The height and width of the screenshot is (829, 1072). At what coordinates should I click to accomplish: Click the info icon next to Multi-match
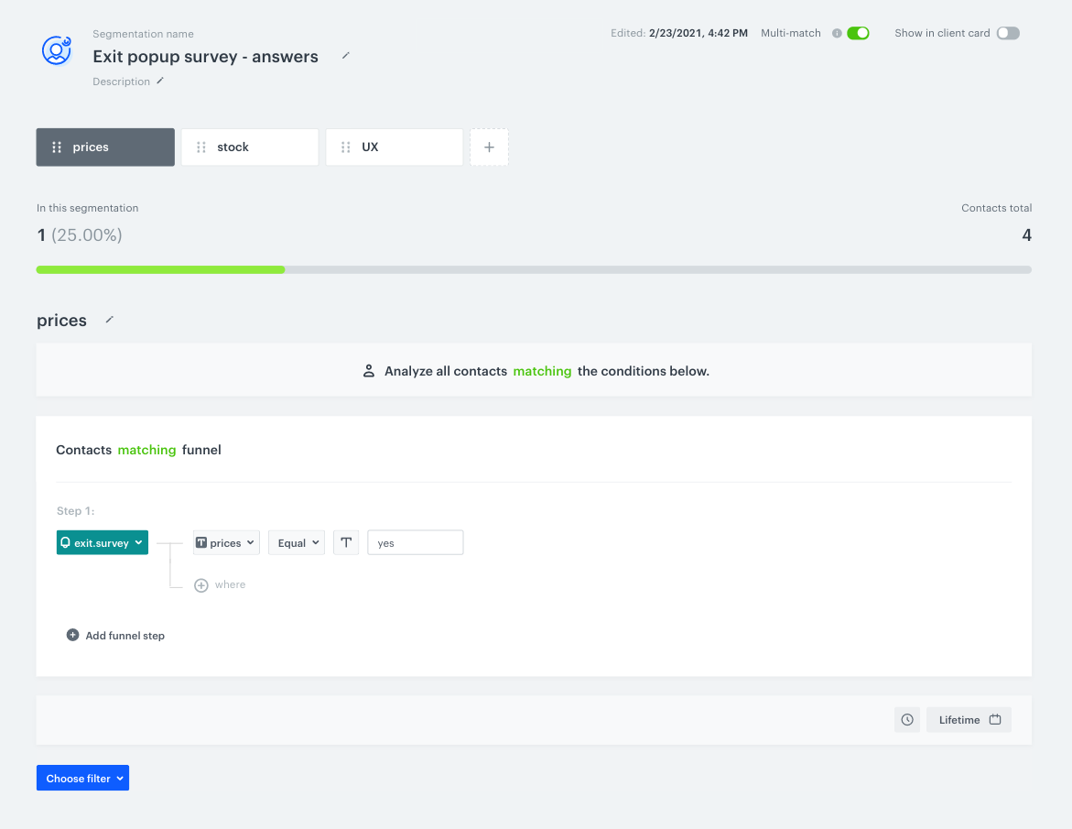(835, 32)
